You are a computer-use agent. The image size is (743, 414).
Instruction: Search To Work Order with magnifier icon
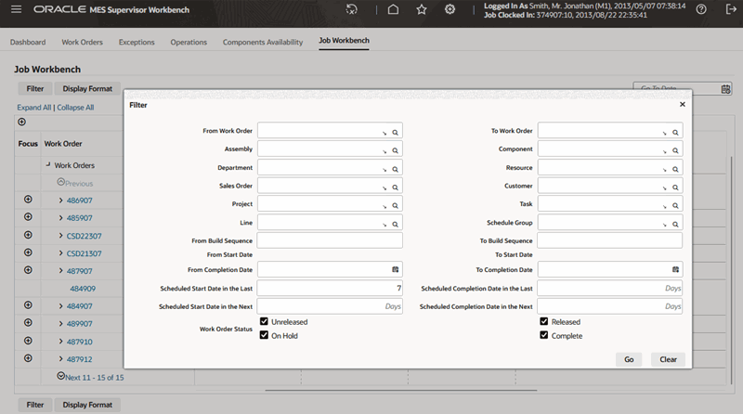click(675, 133)
